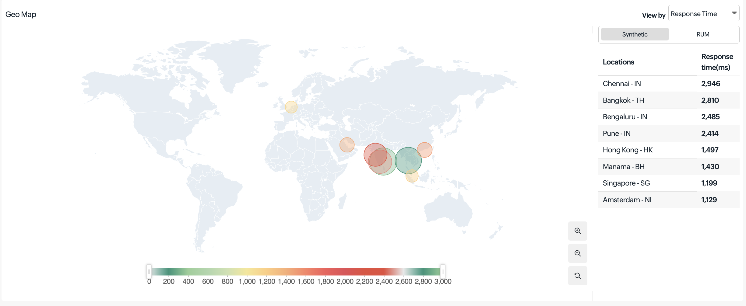Screen dimensions: 746x306
Task: Click the Response time(ms) column header
Action: pos(717,62)
